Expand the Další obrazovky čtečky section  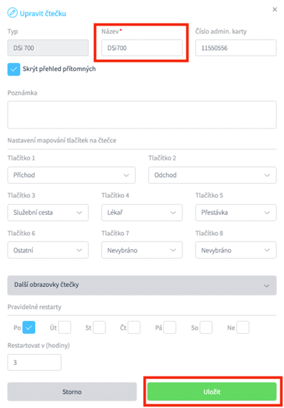[x=142, y=286]
